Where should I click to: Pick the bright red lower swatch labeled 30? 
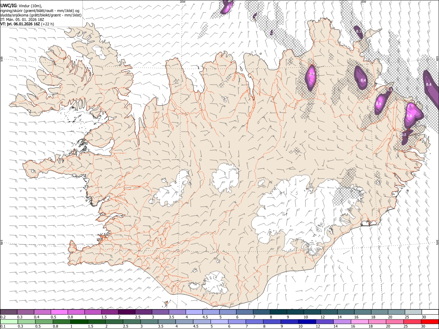coord(429,321)
